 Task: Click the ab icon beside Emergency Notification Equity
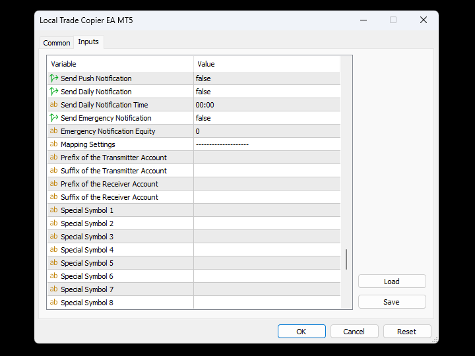53,131
